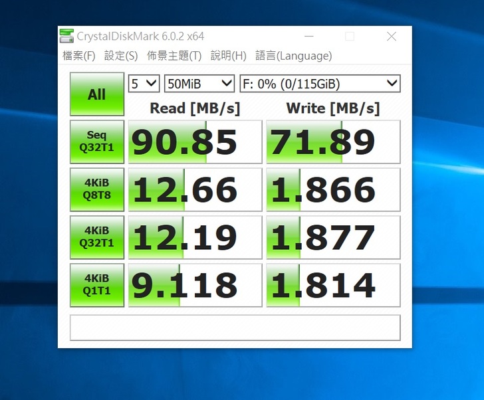Open the 檔案(F) menu

(78, 56)
